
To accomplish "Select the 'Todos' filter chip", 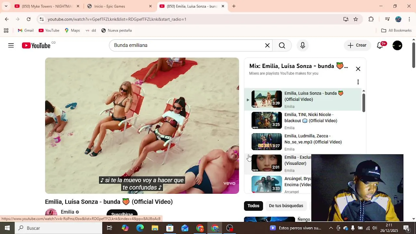I will [x=253, y=206].
